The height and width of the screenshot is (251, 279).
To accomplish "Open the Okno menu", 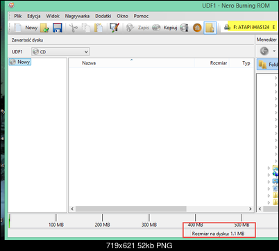I will point(122,16).
